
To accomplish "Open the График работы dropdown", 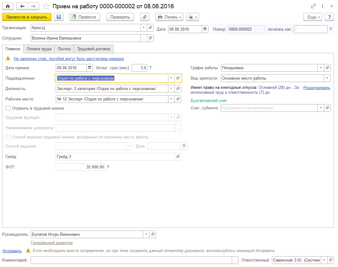I will tap(320, 68).
